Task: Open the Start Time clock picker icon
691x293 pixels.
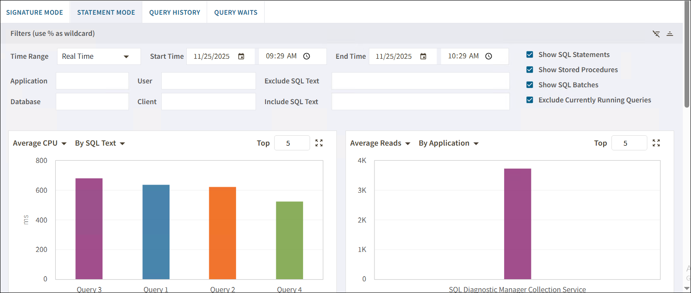Action: [307, 56]
